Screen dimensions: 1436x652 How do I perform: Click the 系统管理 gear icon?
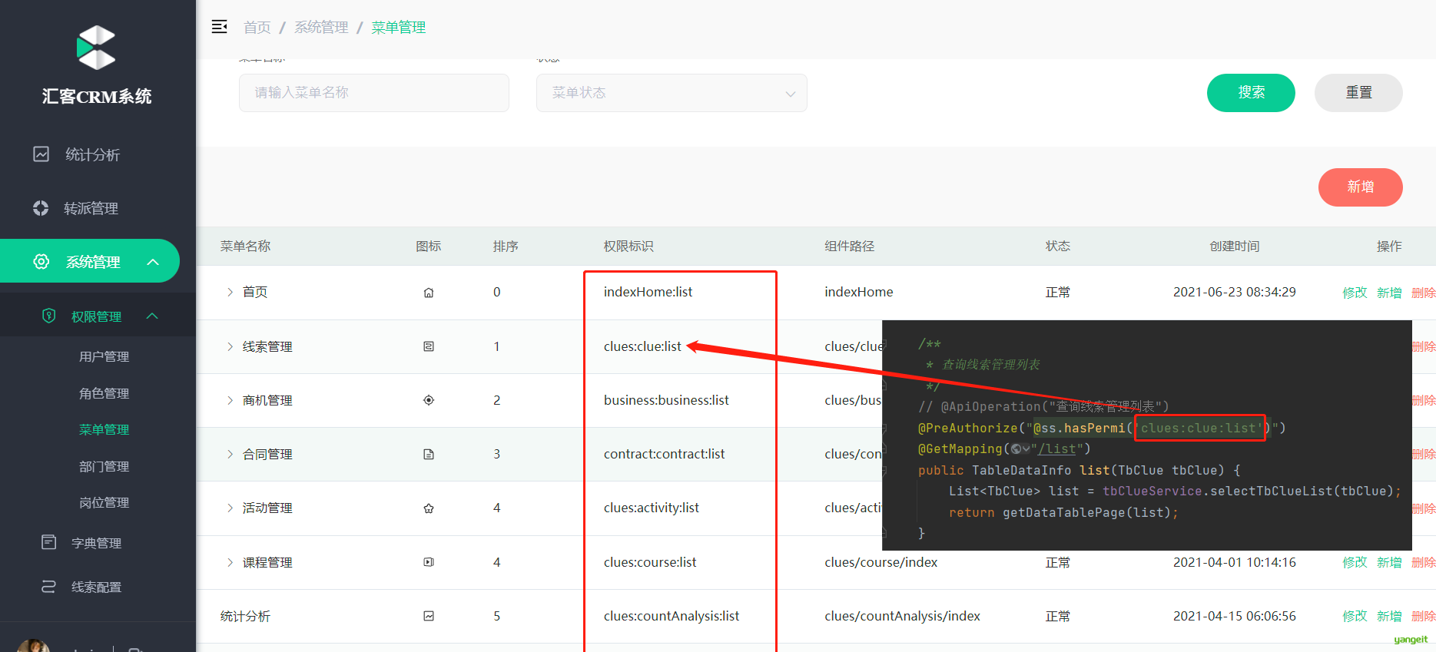point(41,262)
